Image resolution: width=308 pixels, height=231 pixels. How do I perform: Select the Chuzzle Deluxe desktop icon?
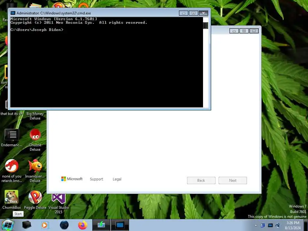35,140
